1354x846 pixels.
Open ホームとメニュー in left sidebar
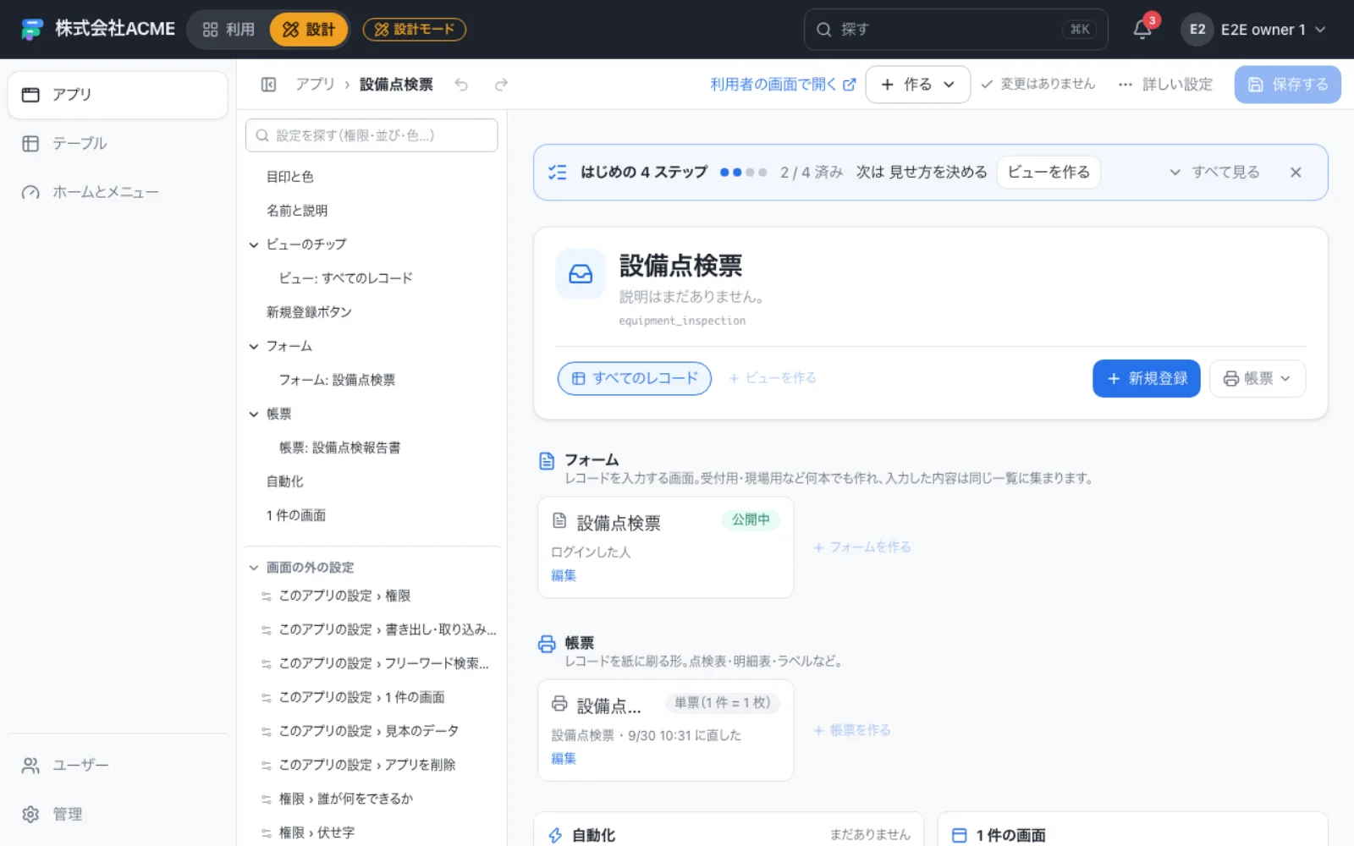pyautogui.click(x=118, y=193)
